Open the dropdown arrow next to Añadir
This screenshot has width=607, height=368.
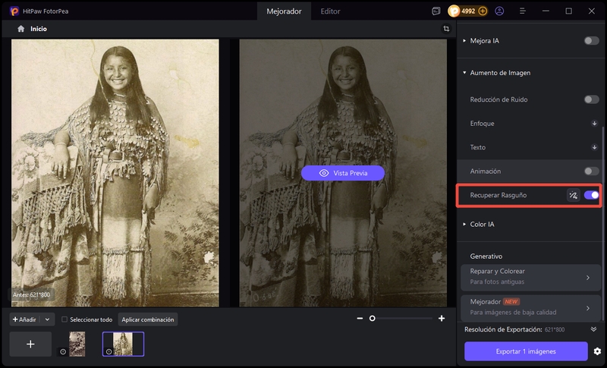pos(47,319)
